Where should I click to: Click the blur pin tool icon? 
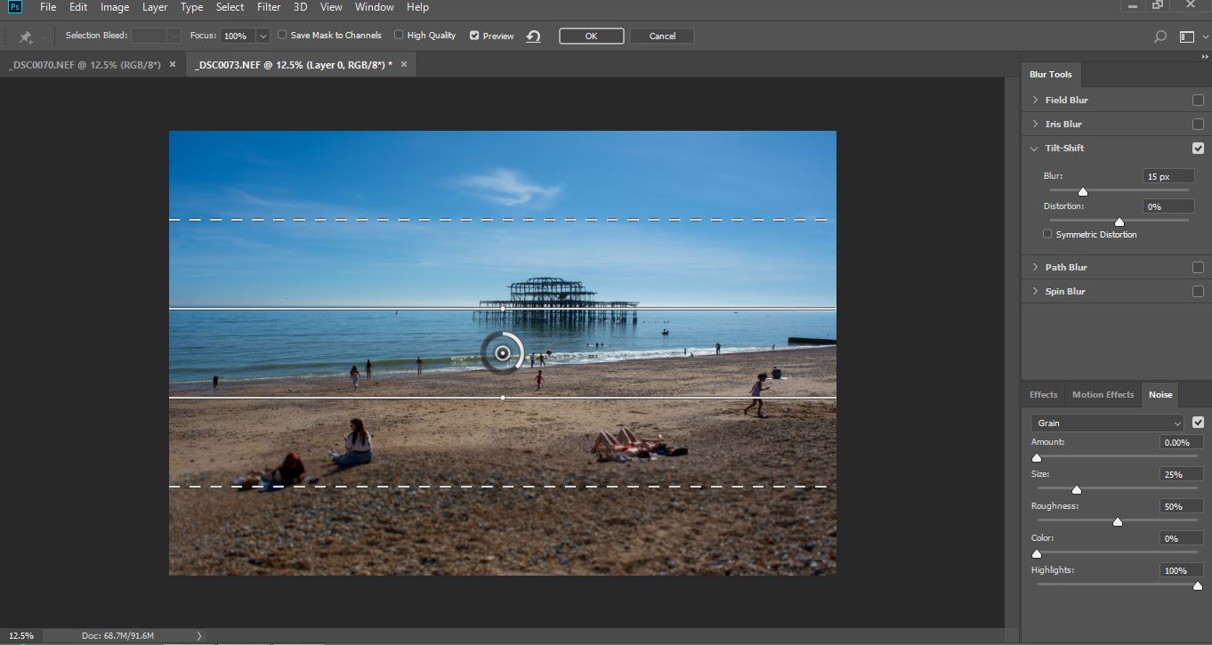pos(26,36)
